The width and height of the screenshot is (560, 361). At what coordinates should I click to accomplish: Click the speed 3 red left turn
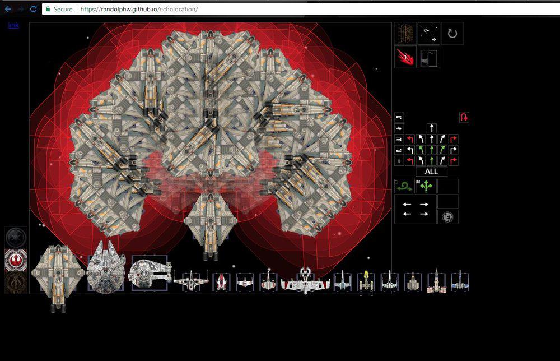tap(409, 139)
